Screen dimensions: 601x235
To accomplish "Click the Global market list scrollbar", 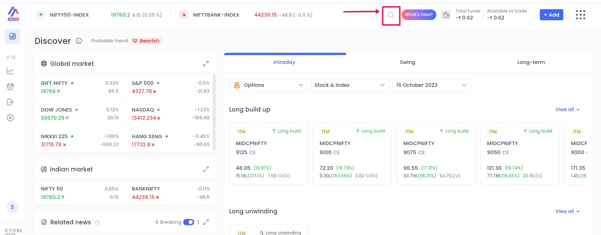I will tap(214, 112).
